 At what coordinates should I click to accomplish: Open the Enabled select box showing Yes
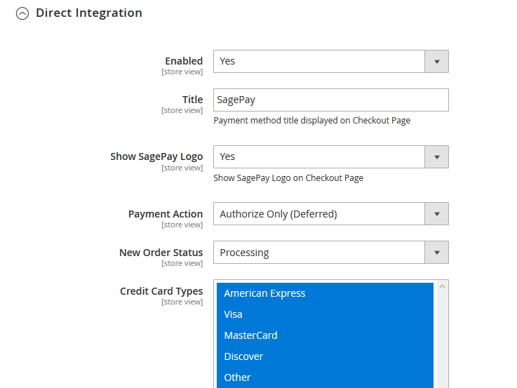[x=319, y=61]
